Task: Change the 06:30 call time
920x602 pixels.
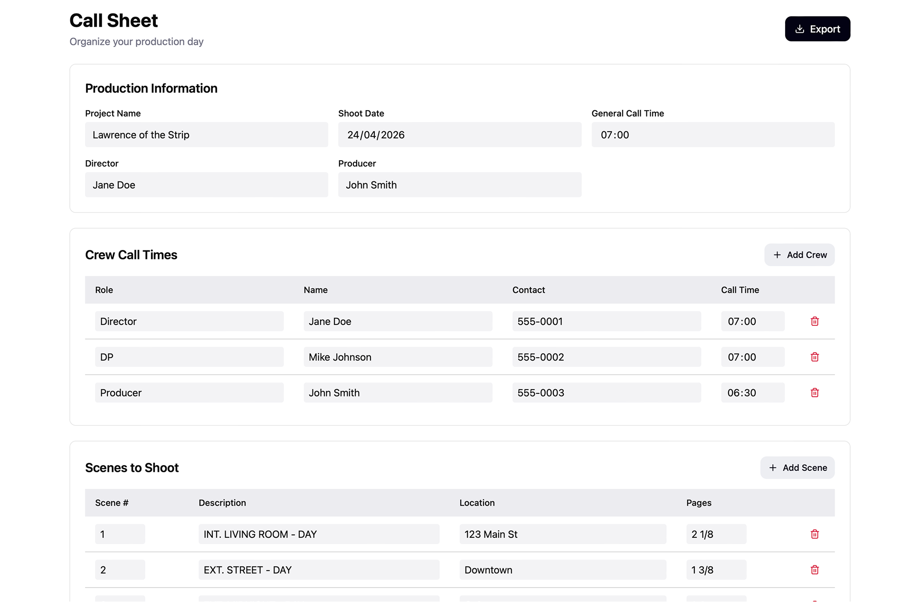Action: 752,392
